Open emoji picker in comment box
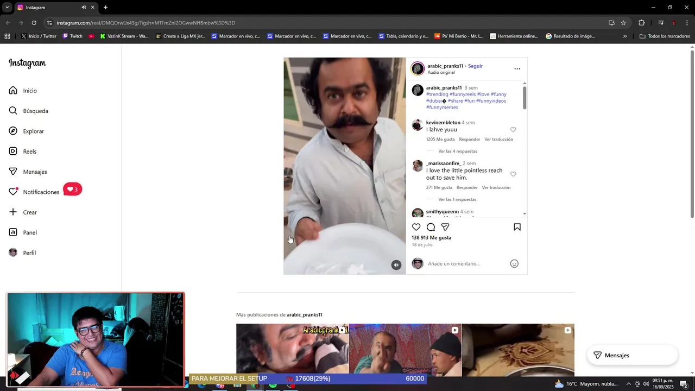 click(x=514, y=263)
